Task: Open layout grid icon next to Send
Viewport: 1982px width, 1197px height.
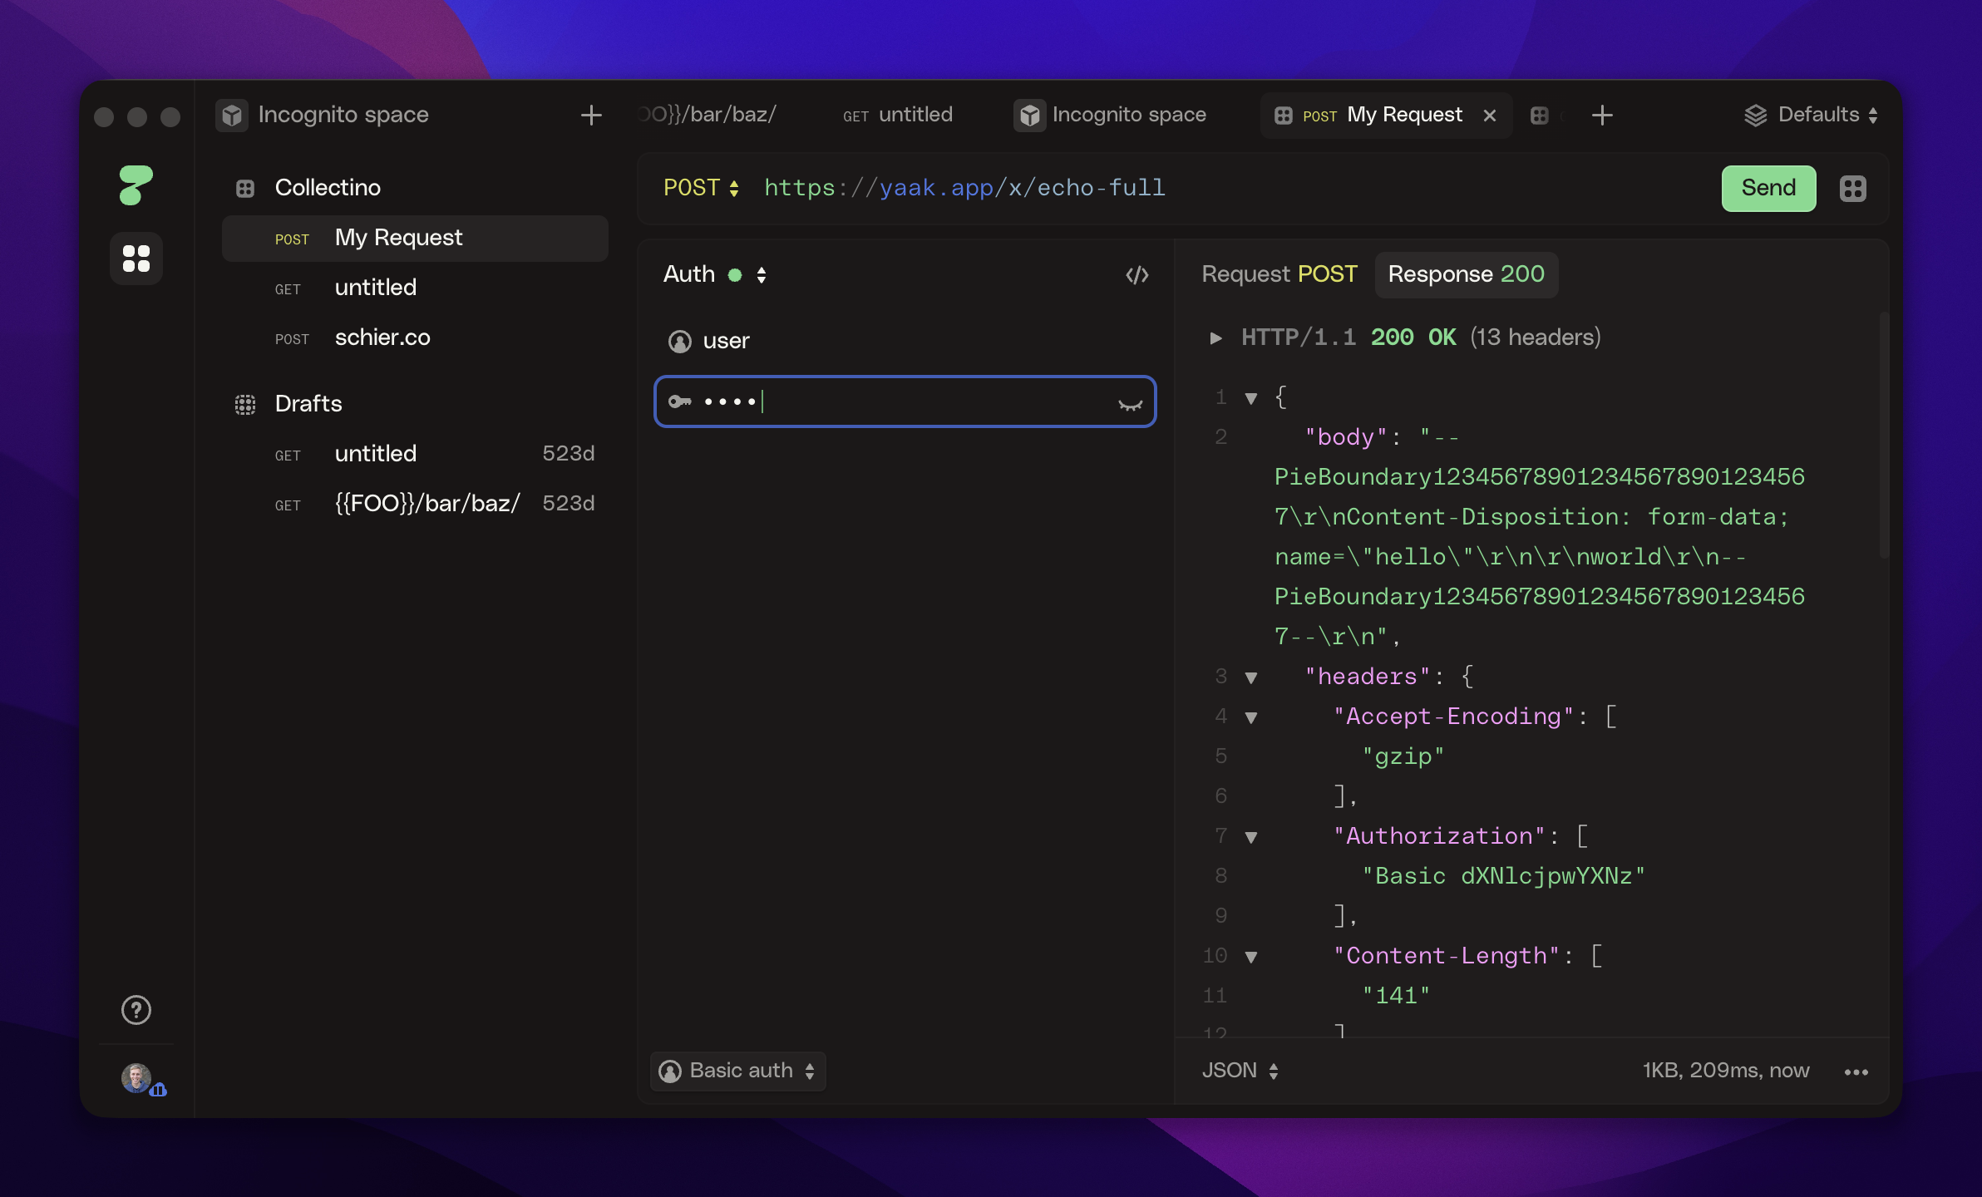Action: (x=1853, y=189)
